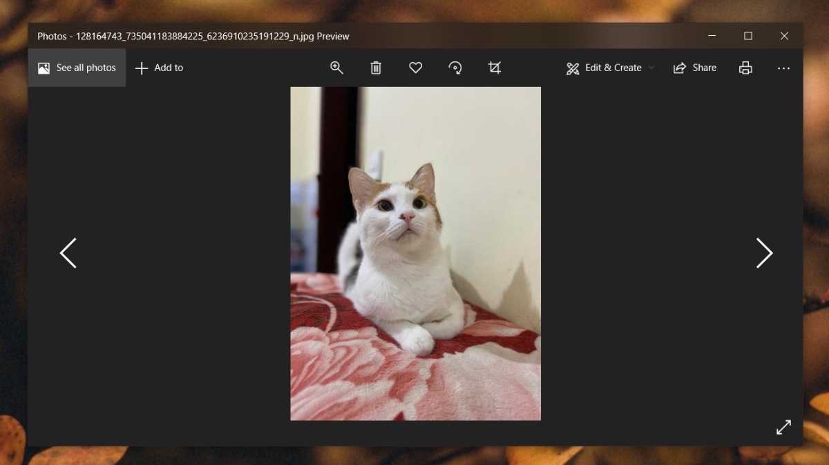This screenshot has width=829, height=465.
Task: Expand the Edit & Create dropdown chevron
Action: tap(651, 68)
